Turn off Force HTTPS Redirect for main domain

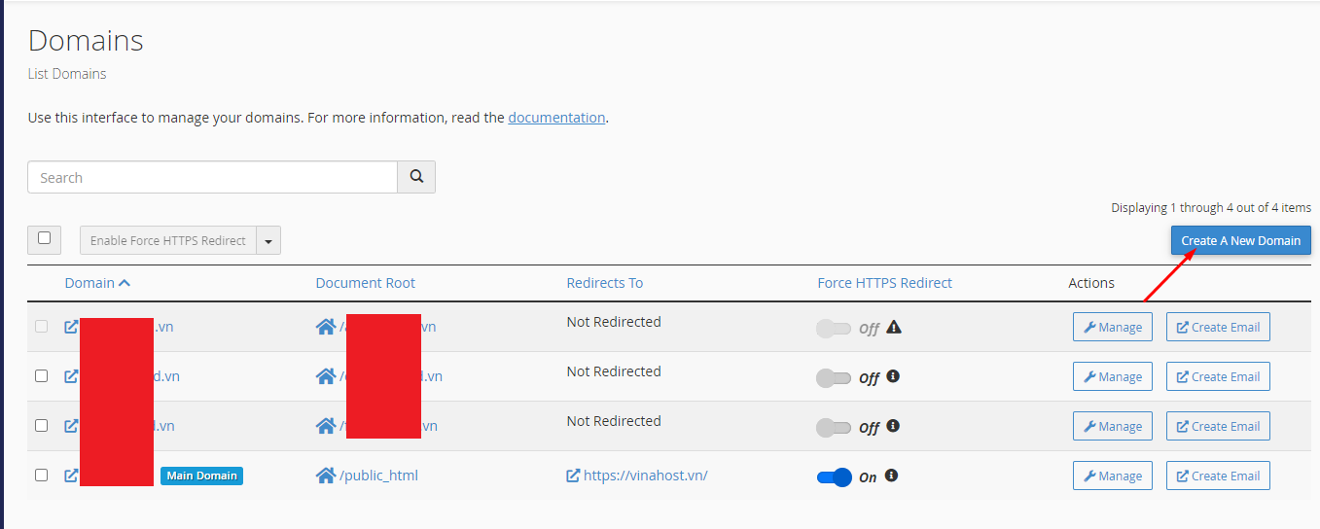(x=835, y=476)
